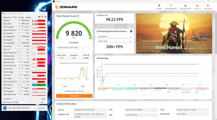Click the Steel Nomad benchmark thumbnail image

174,33
